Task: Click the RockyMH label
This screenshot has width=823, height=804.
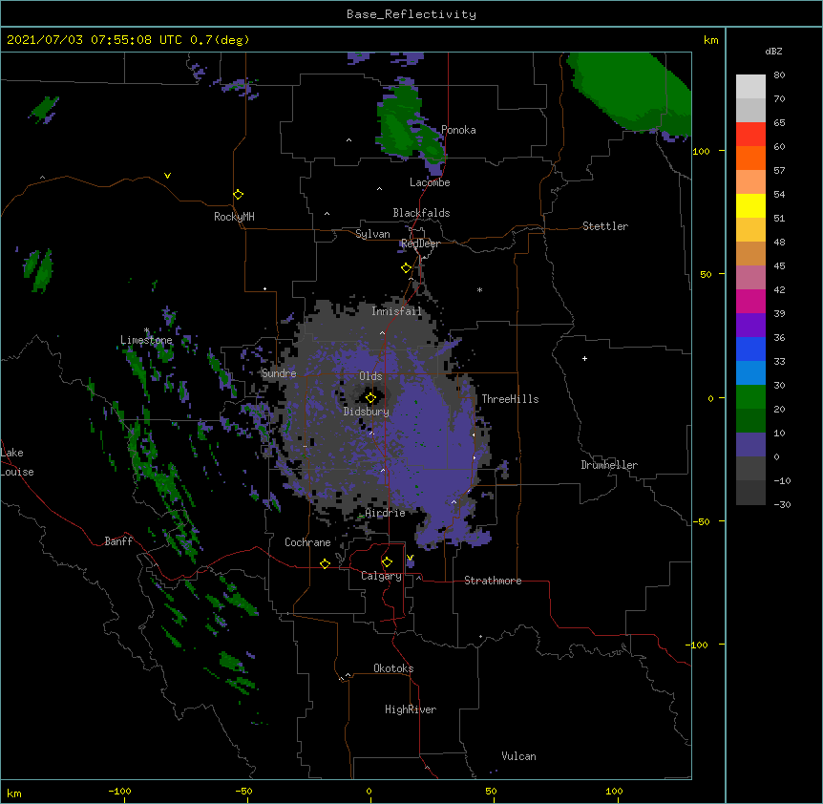Action: pyautogui.click(x=234, y=217)
